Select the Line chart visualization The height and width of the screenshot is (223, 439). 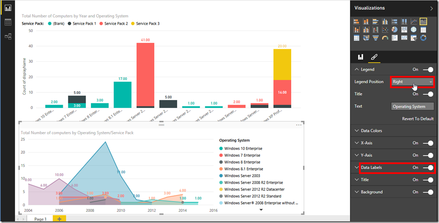pos(413,21)
